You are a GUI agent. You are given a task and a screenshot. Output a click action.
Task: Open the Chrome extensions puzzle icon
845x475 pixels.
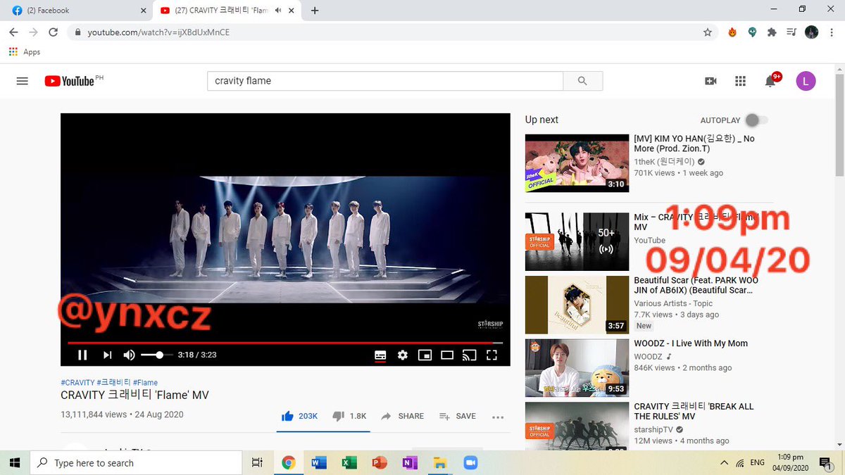coord(772,32)
